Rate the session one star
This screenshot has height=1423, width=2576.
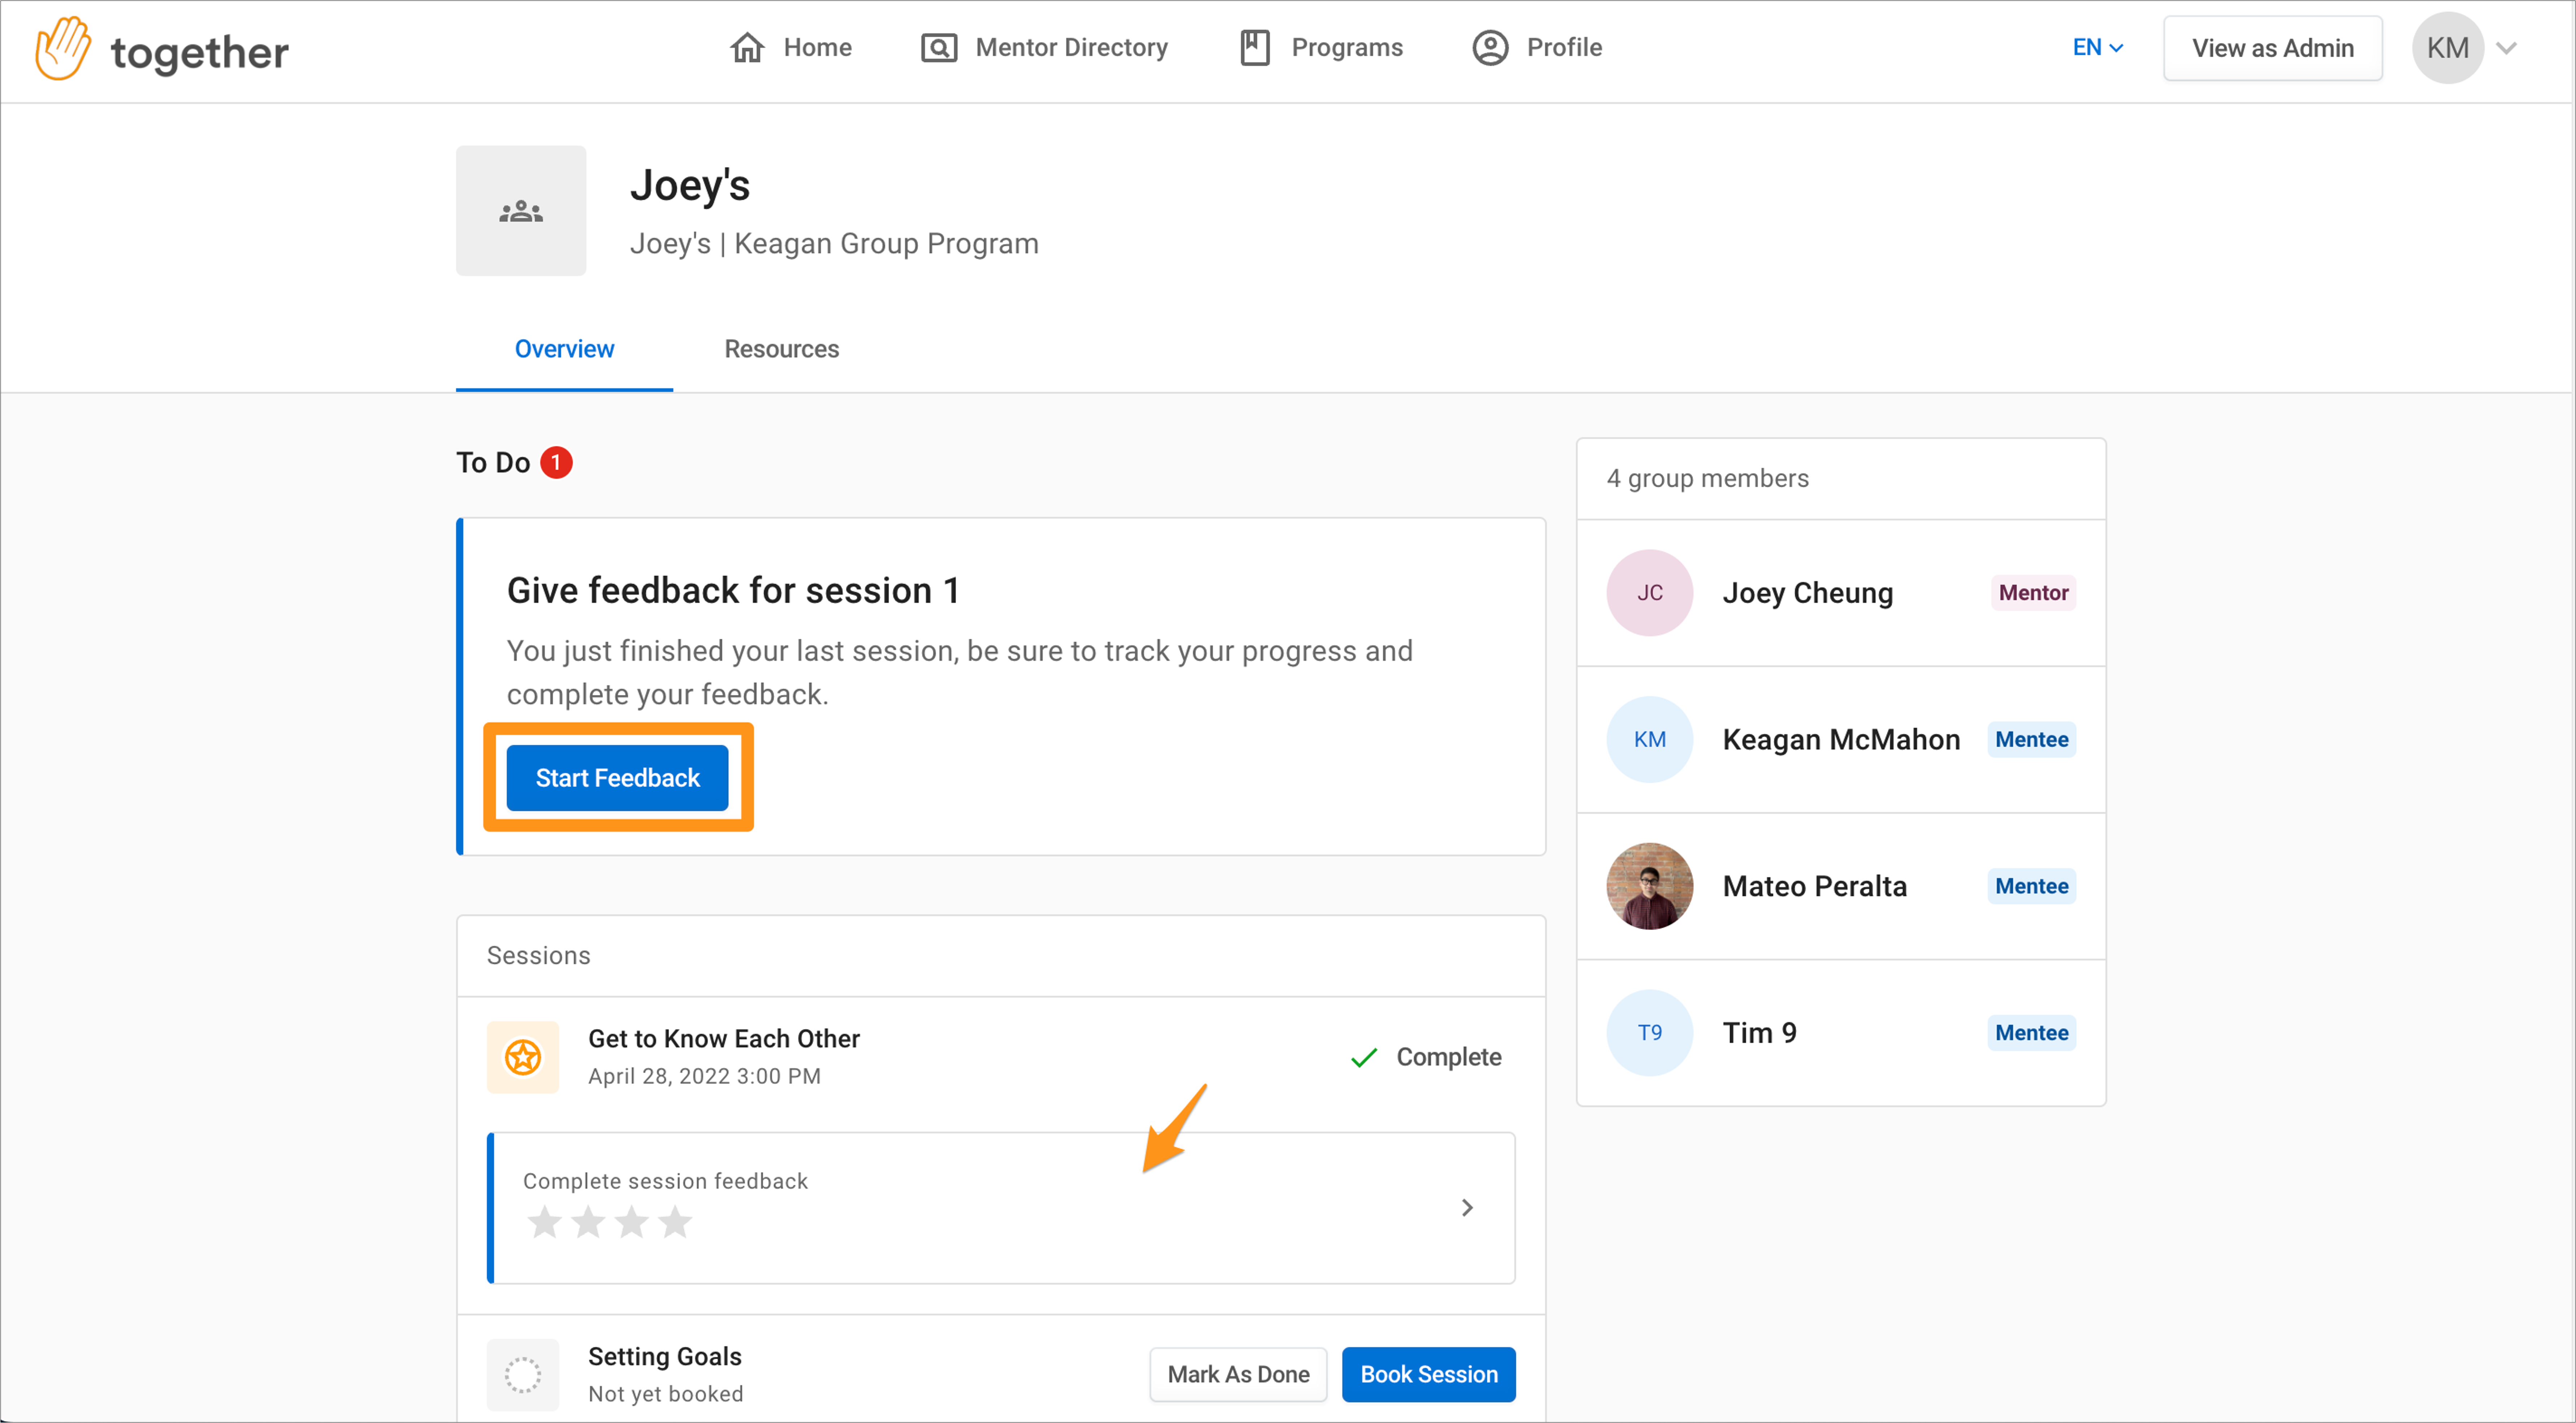[545, 1221]
